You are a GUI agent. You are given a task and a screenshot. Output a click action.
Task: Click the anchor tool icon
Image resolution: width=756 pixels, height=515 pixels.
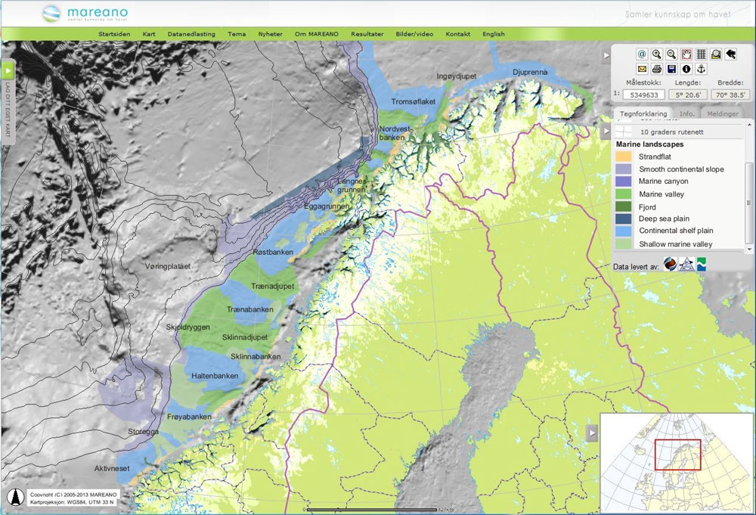[701, 70]
